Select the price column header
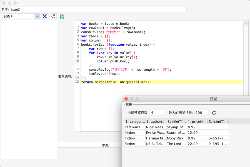This screenshot has height=167, width=250. pos(197,121)
